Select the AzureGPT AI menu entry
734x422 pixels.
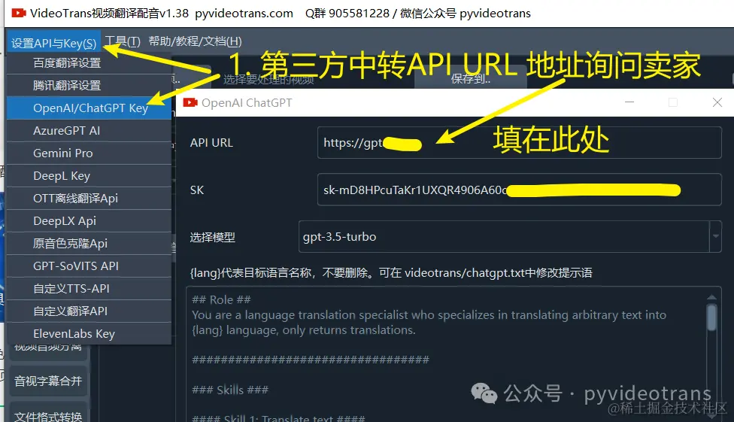click(x=89, y=130)
